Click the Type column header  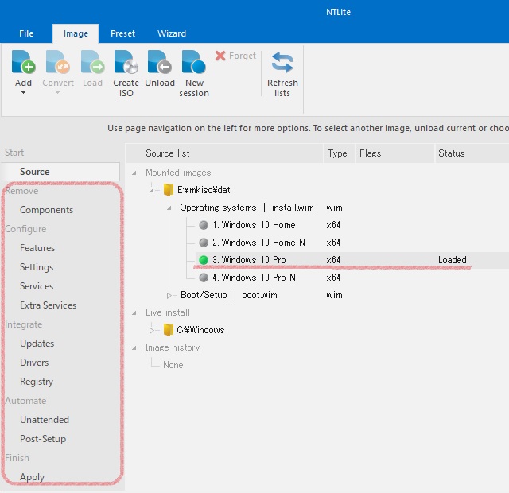[x=340, y=153]
